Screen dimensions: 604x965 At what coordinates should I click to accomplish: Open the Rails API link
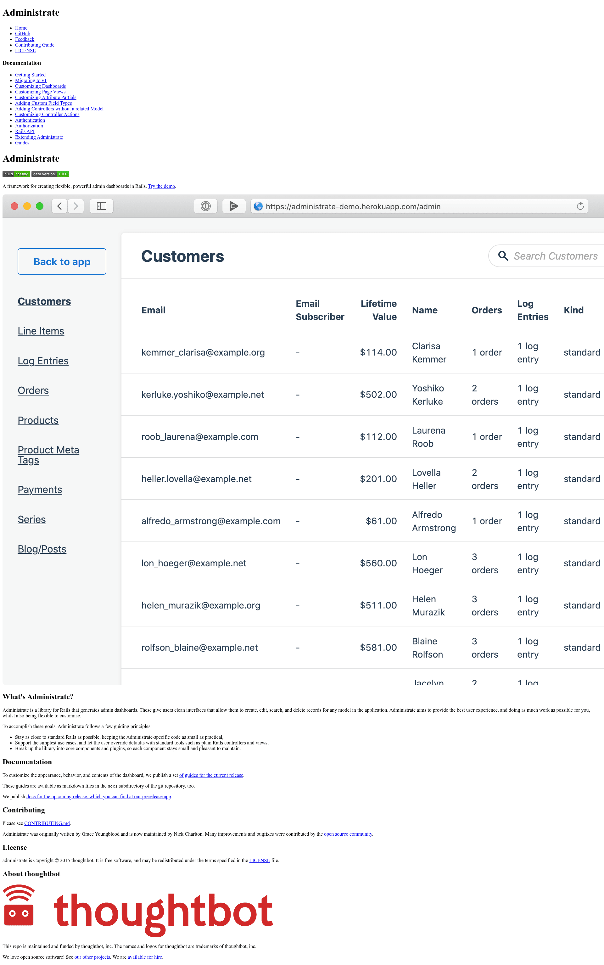25,132
